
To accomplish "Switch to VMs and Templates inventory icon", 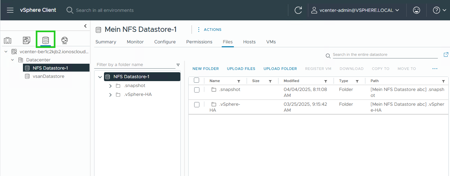I will click(27, 40).
